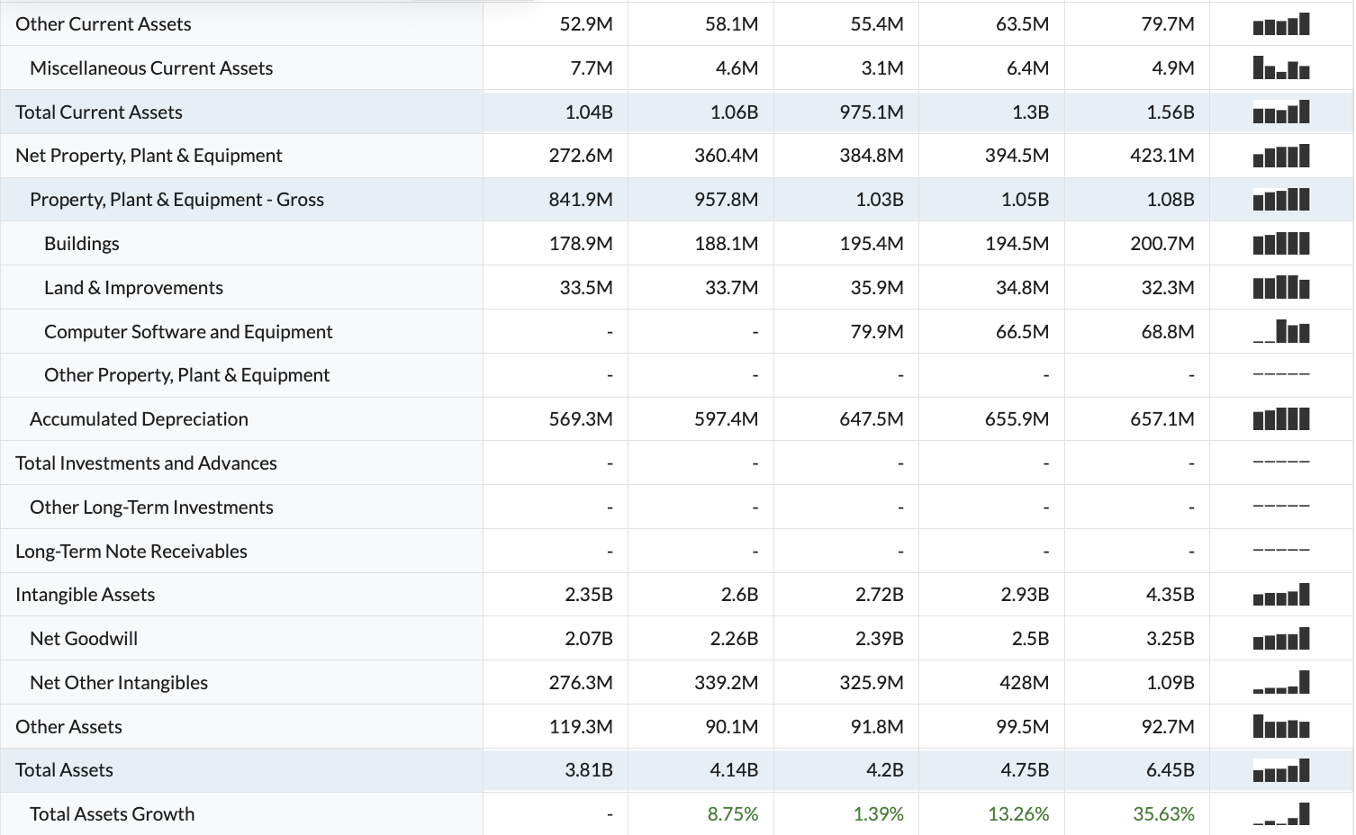Viewport: 1356px width, 835px height.
Task: Click the Land & Improvements sparkline chart
Action: (x=1281, y=288)
